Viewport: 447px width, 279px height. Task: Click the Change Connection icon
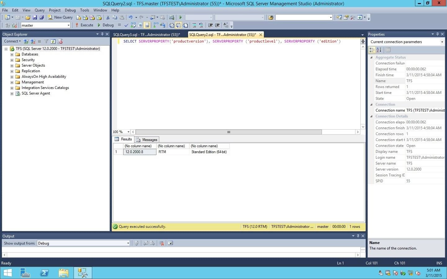14,25
